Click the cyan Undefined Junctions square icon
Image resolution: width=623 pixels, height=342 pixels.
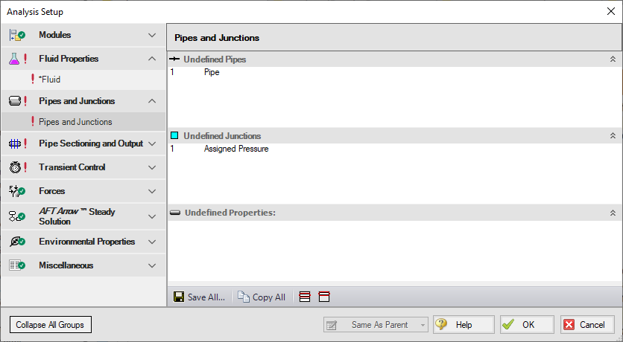click(174, 135)
